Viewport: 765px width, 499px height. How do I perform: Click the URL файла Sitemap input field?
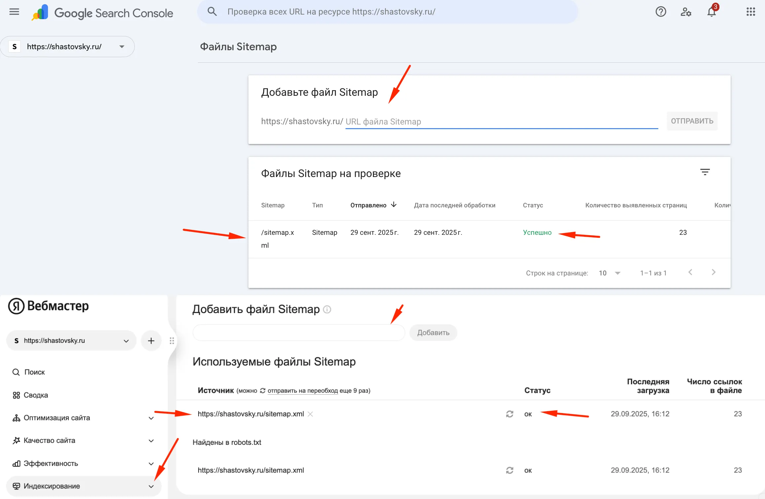click(462, 121)
